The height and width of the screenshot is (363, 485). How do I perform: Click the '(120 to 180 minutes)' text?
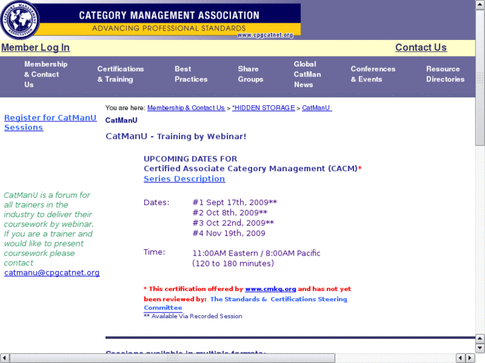[x=233, y=264]
